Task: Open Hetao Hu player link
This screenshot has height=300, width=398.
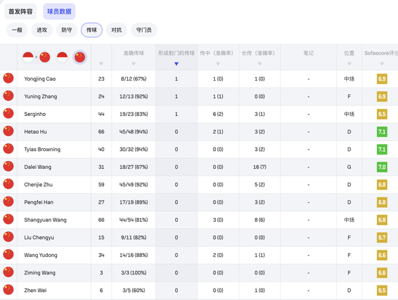Action: click(36, 132)
